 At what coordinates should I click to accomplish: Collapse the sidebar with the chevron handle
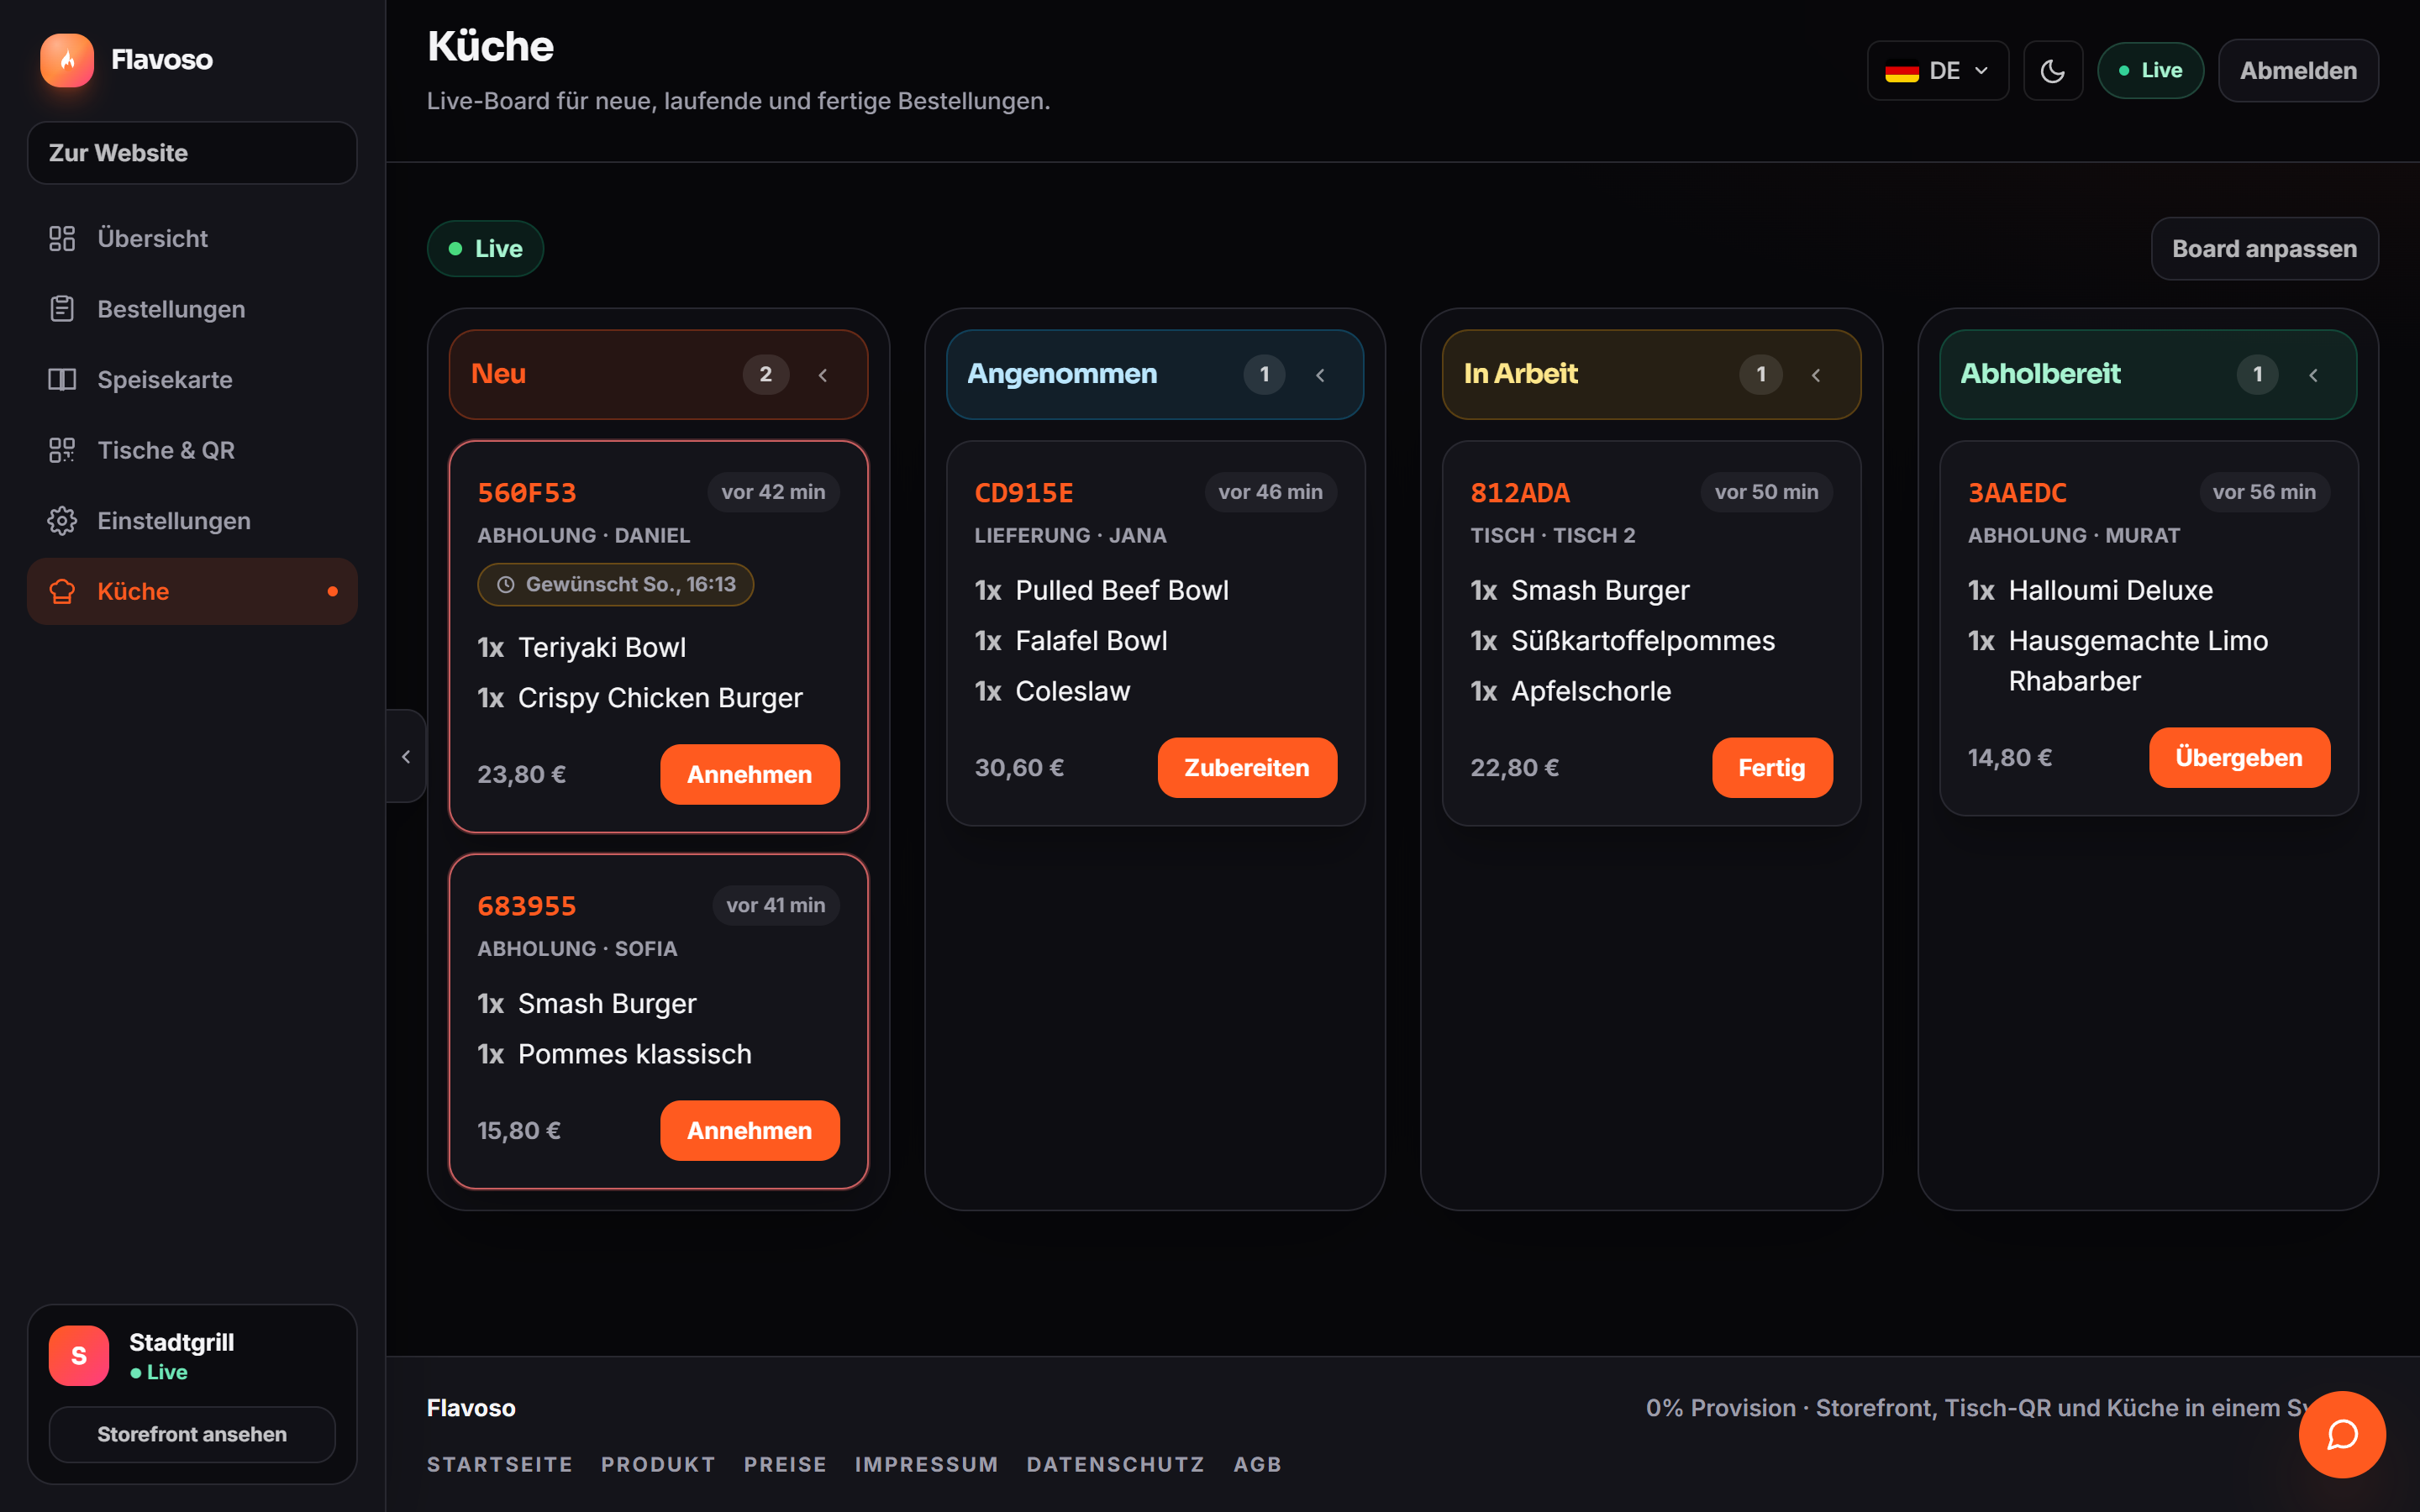(x=406, y=756)
